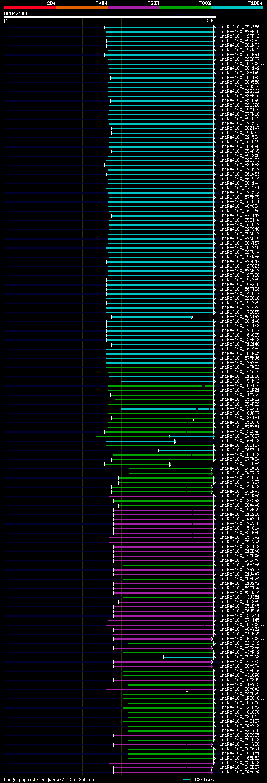Screen dimensions: 267x783
Task: Select the UniRef100_C6SSQ5 label
Action: coord(239,735)
